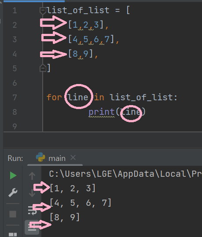Image resolution: width=202 pixels, height=237 pixels.
Task: Click the 'in' keyword on line 7
Action: click(99, 97)
